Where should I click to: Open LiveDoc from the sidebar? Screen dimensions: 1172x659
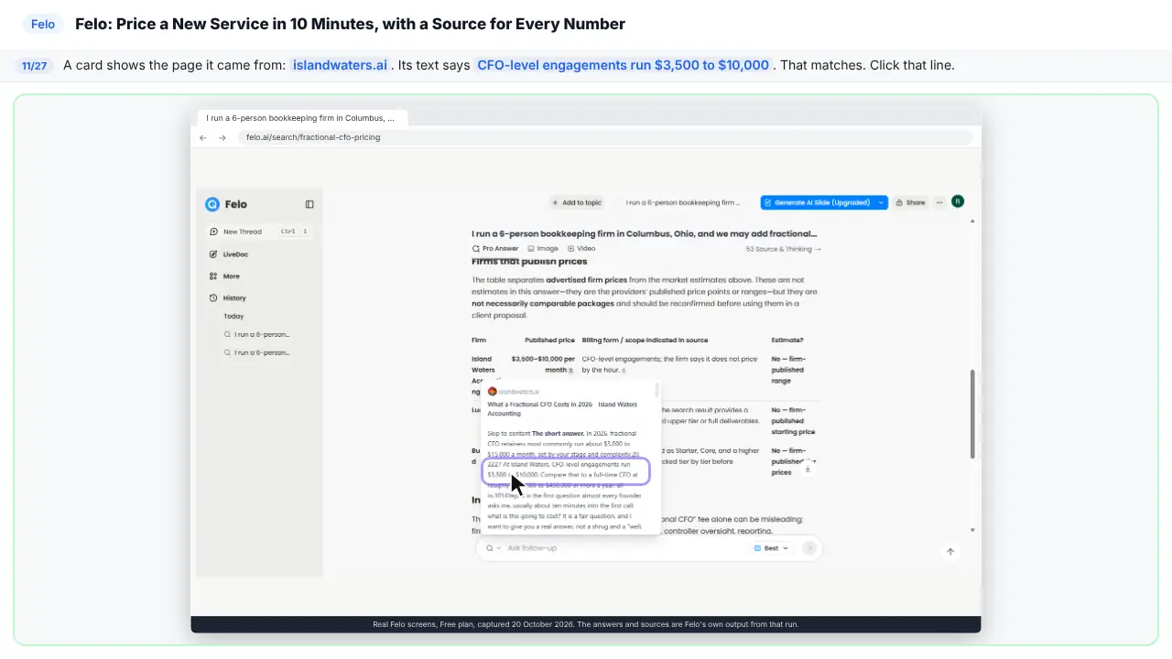coord(229,254)
